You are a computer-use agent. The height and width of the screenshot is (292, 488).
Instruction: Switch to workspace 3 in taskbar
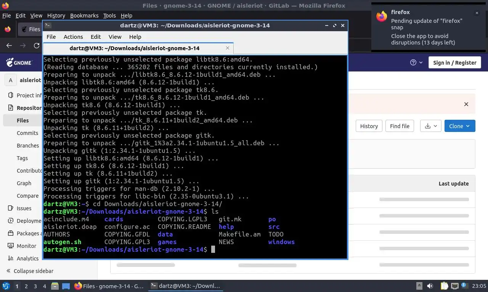pos(35,286)
